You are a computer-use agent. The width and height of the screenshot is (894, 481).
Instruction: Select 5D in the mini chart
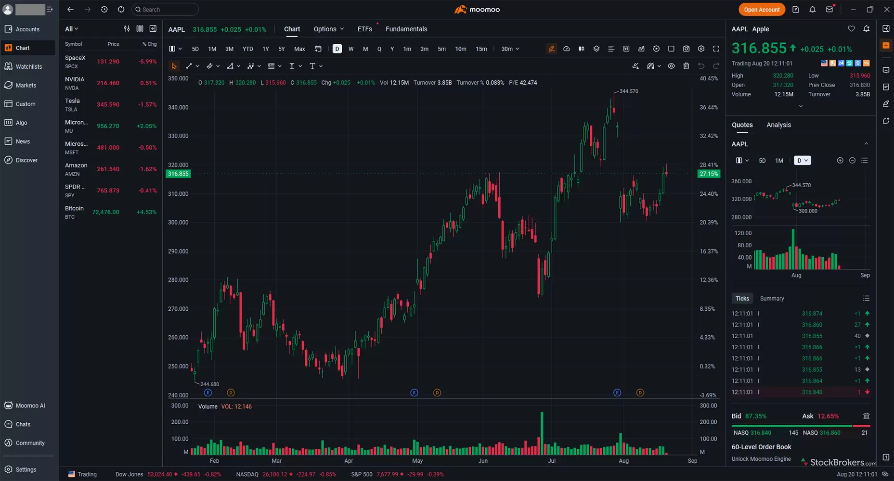762,161
